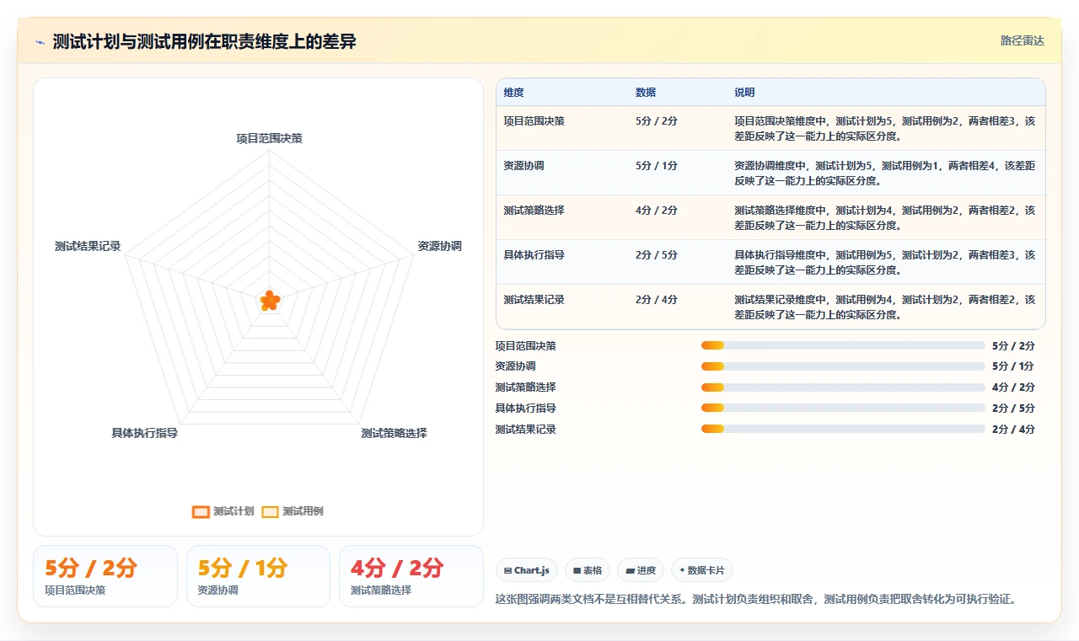The height and width of the screenshot is (641, 1079).
Task: Click the 项目范围决策 radar axis label
Action: coord(269,138)
